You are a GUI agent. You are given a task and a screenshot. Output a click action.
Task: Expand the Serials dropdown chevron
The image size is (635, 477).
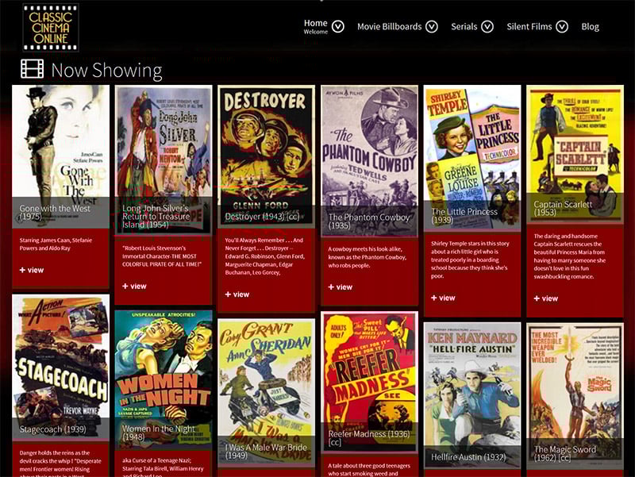pyautogui.click(x=487, y=27)
